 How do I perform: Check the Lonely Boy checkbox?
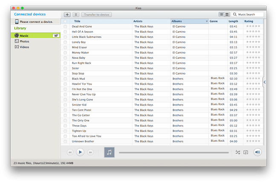pos(65,42)
